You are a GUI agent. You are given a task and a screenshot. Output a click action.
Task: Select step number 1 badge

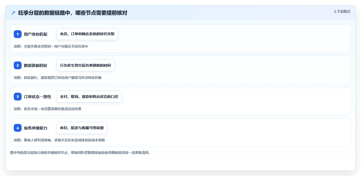(x=18, y=34)
